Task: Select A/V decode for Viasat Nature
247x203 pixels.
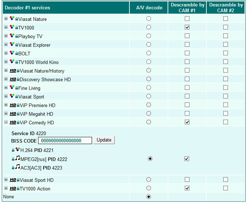Action: (148, 19)
